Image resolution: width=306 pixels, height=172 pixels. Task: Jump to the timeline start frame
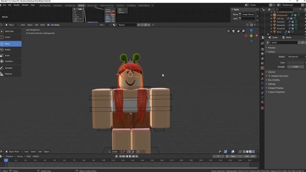(x=120, y=156)
